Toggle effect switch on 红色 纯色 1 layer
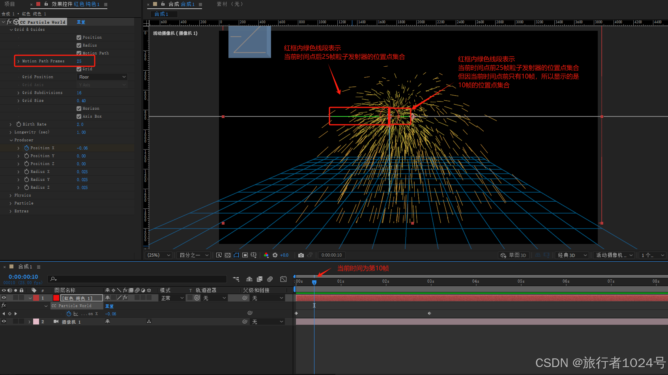The height and width of the screenshot is (375, 668). (125, 298)
